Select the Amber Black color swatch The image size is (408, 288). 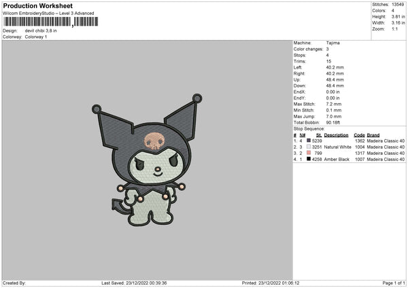tap(309, 159)
